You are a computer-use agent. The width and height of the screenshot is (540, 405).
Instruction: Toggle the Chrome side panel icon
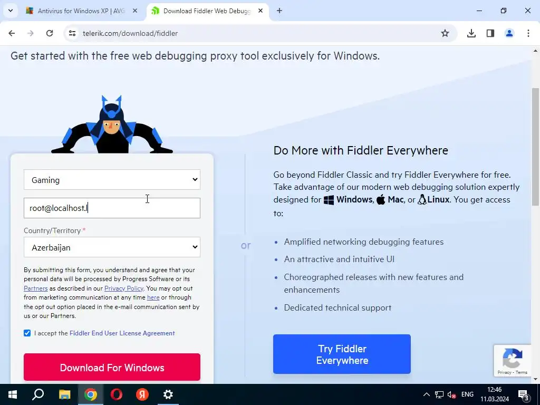click(490, 33)
